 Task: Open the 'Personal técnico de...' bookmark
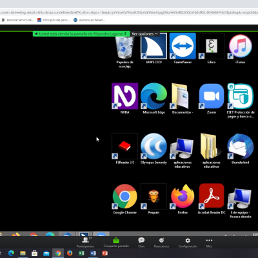(x=17, y=20)
